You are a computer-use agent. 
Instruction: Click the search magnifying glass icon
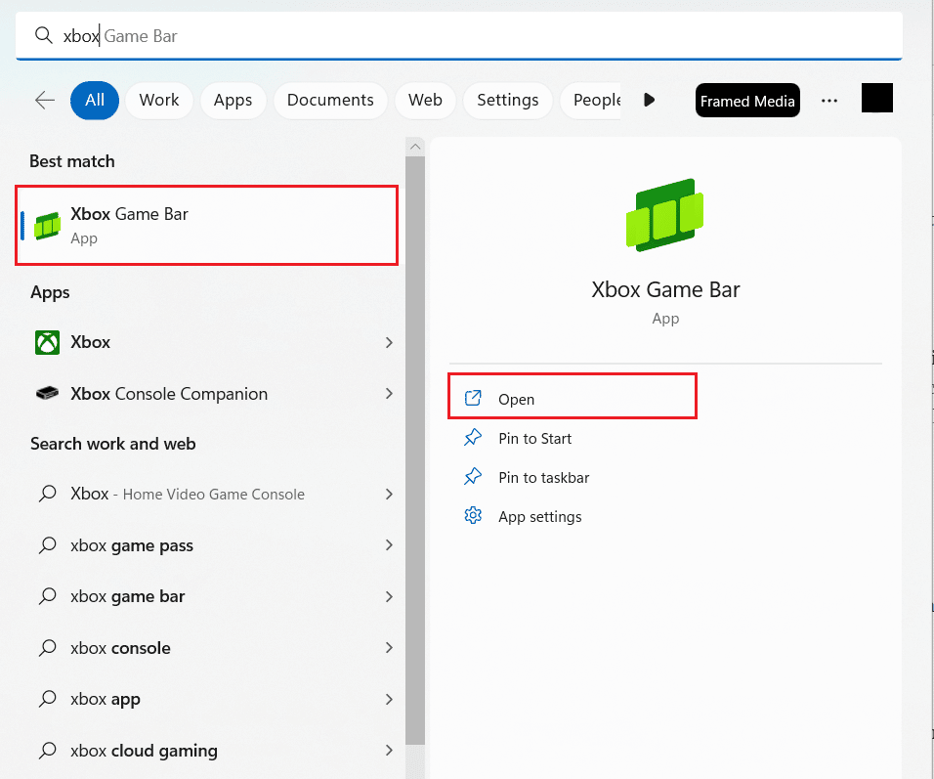click(43, 35)
